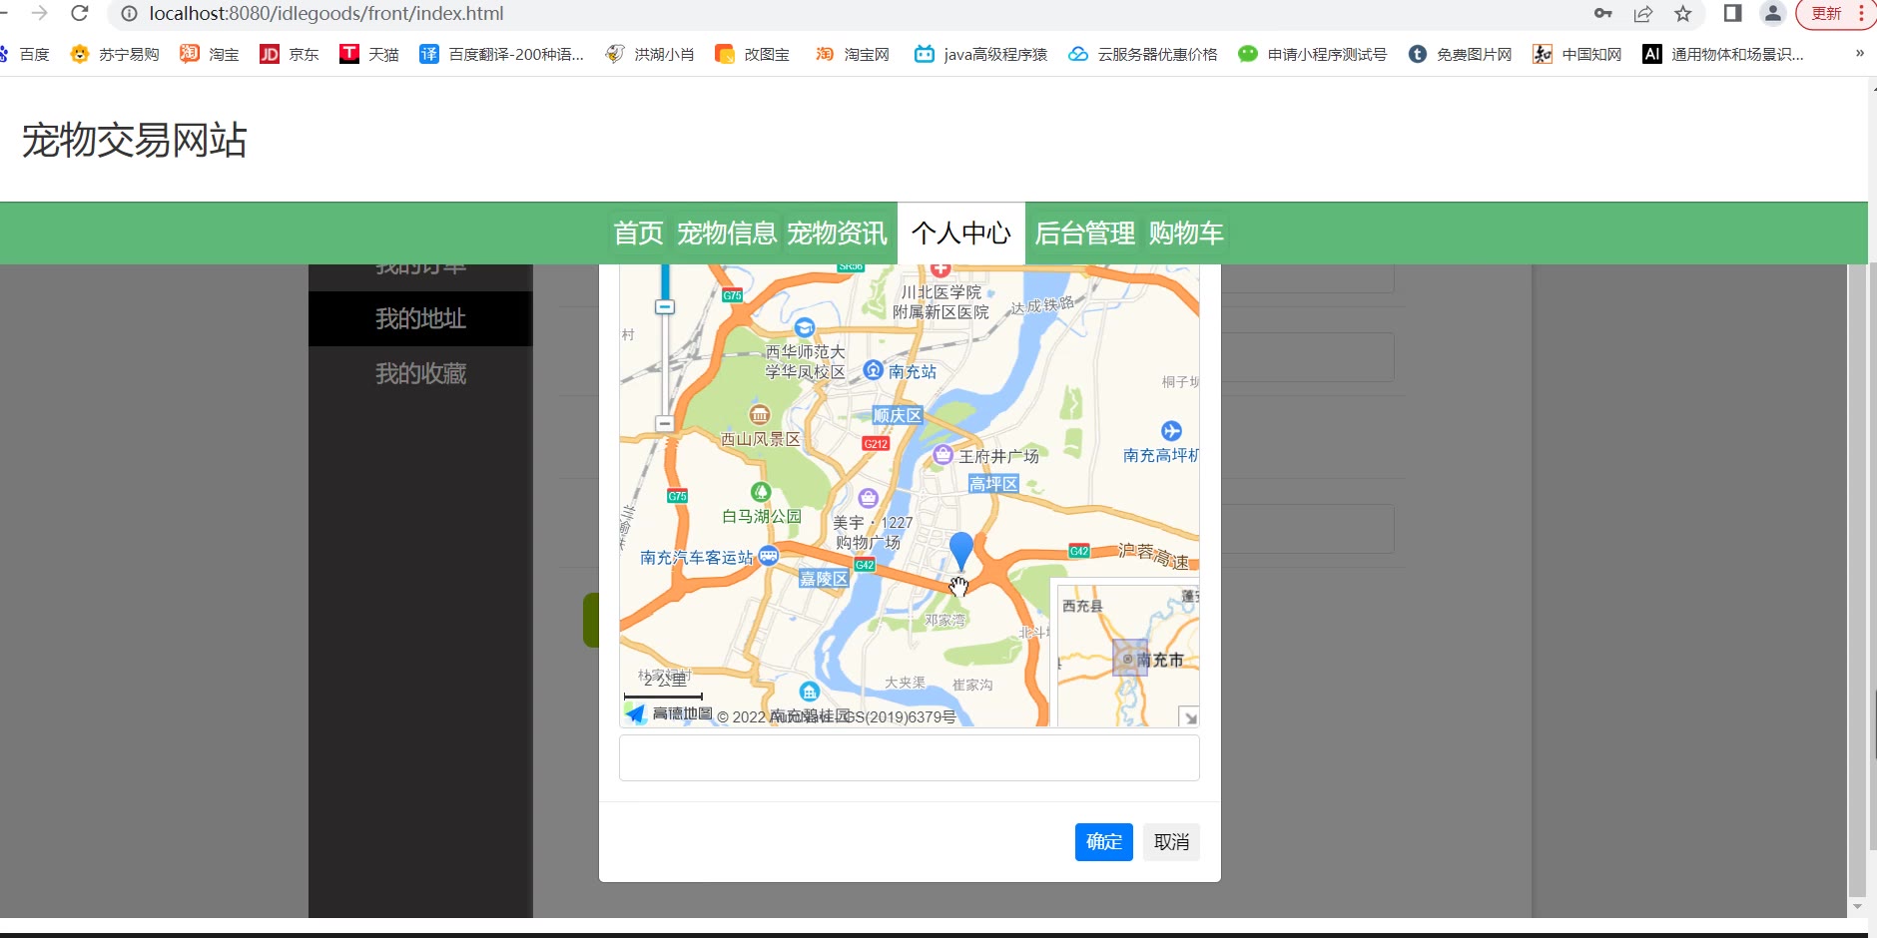1877x938 pixels.
Task: Click the G42 shield near 沪蓉高速
Action: (1079, 551)
